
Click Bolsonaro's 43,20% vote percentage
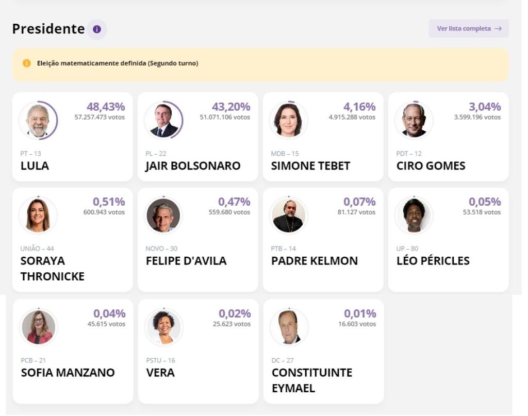(x=231, y=107)
